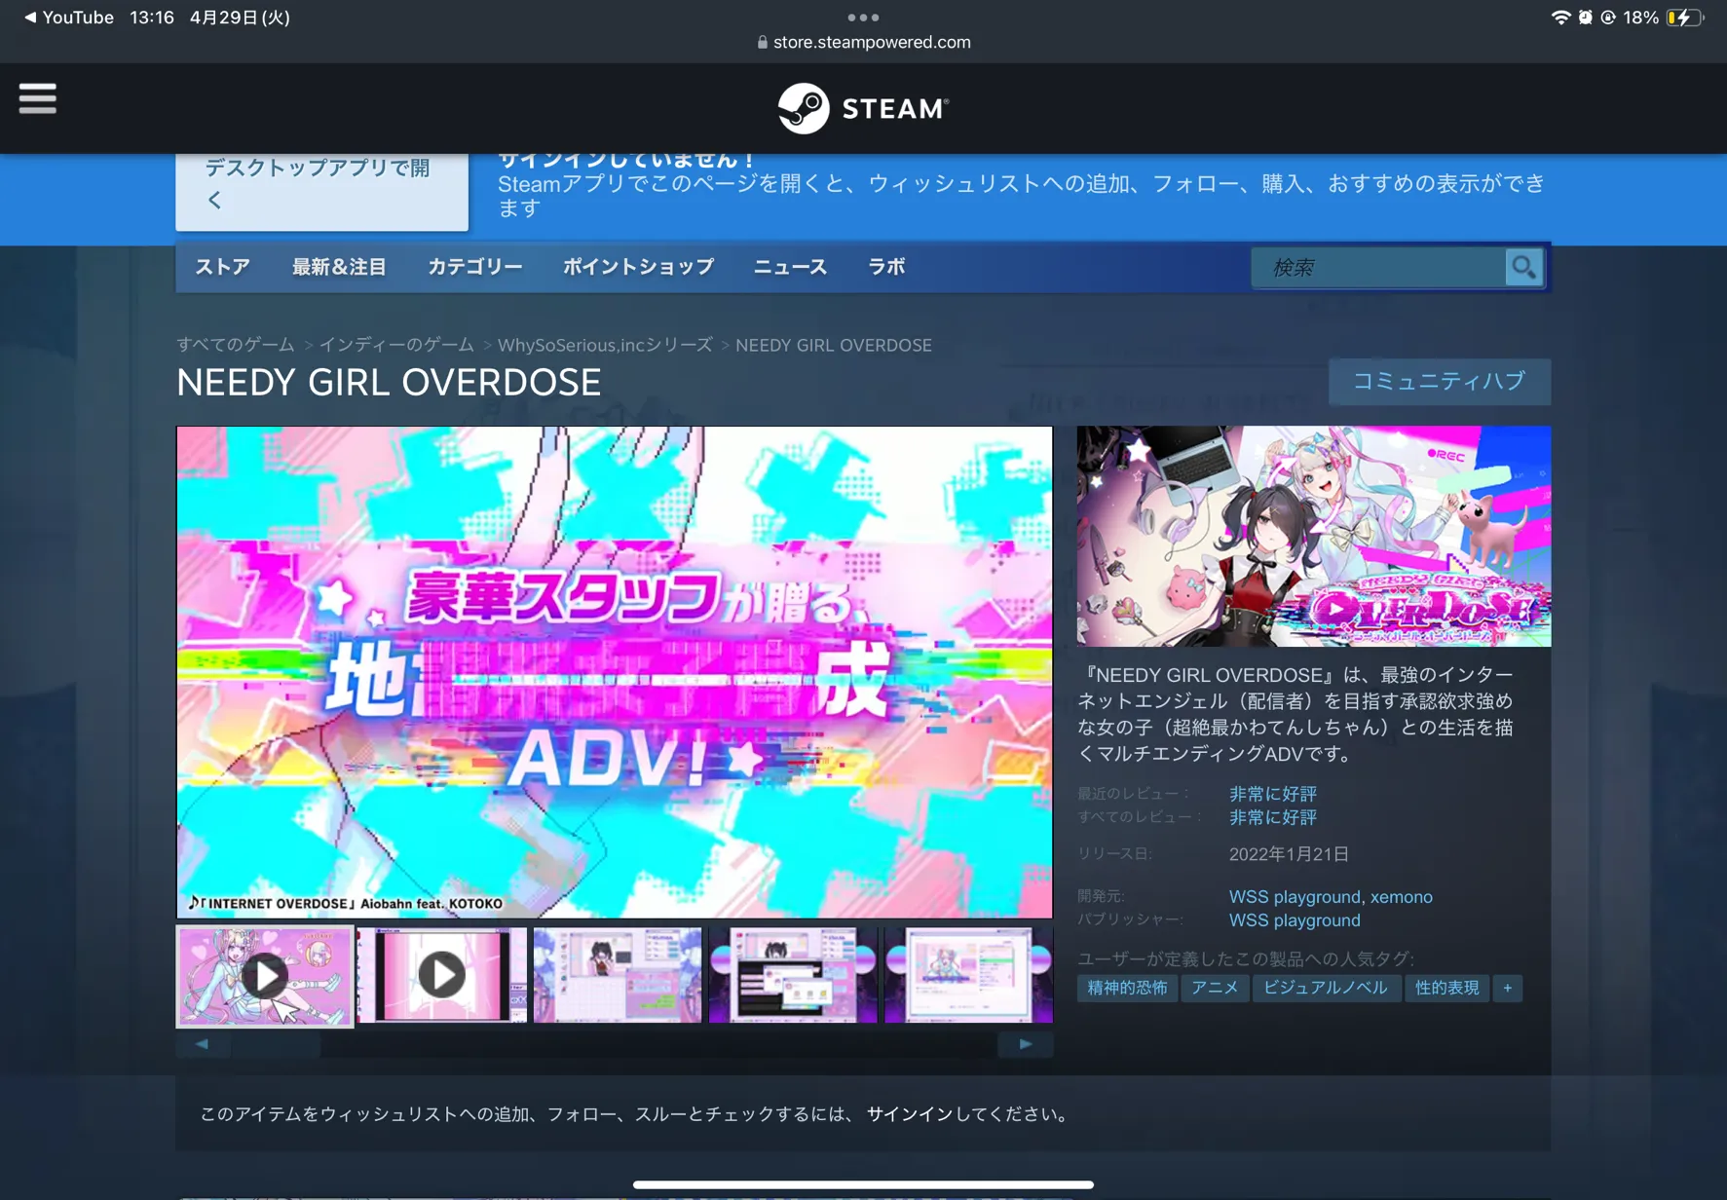Click the Steam logo

tap(863, 108)
